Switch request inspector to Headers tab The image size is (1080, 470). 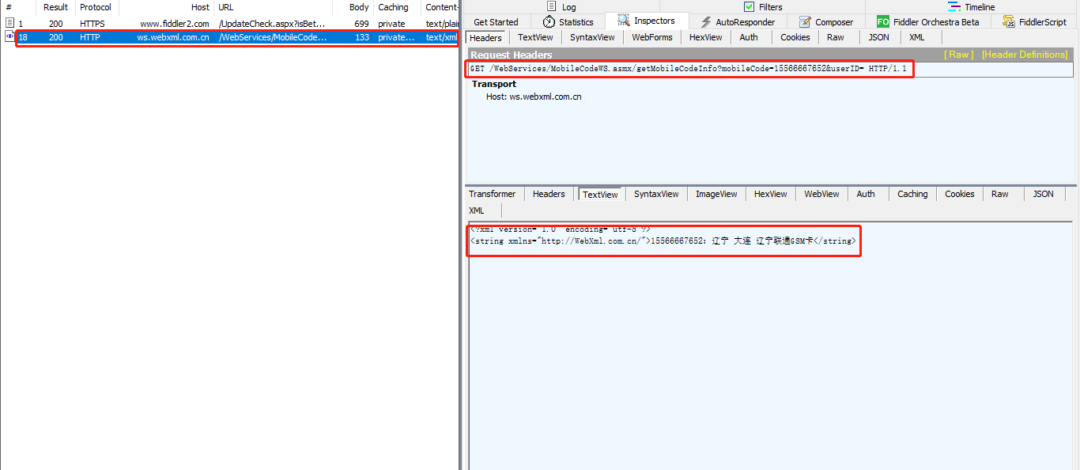click(x=486, y=38)
